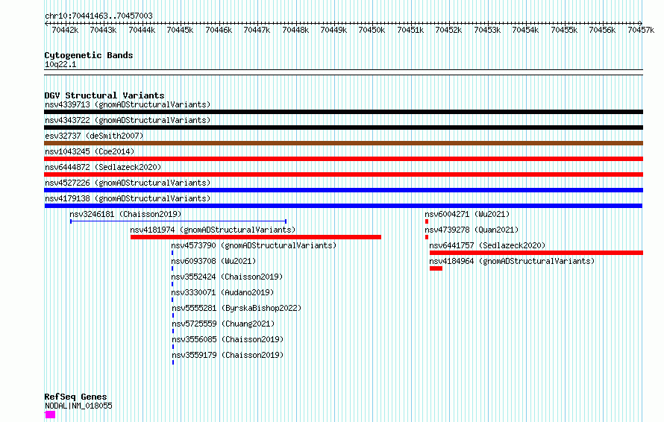Image resolution: width=664 pixels, height=422 pixels.
Task: Open the nsv4179138 gnomADStructuralVariants label
Action: pos(128,198)
